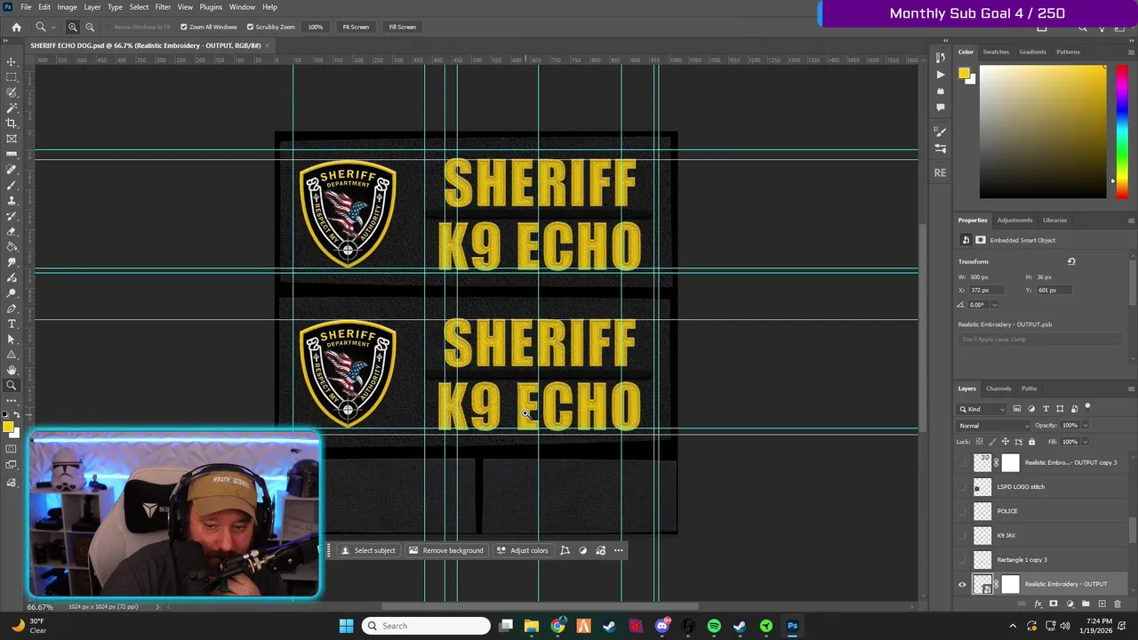Image resolution: width=1138 pixels, height=640 pixels.
Task: Delete layer with trash icon
Action: [1118, 604]
